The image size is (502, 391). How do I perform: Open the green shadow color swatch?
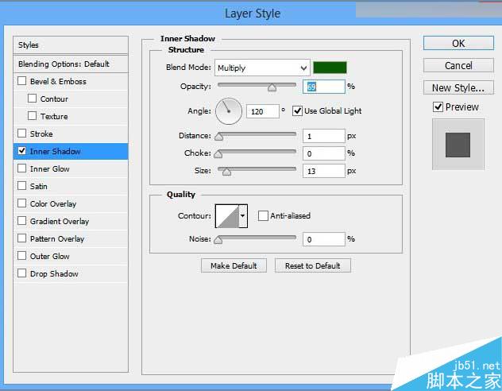click(x=330, y=68)
